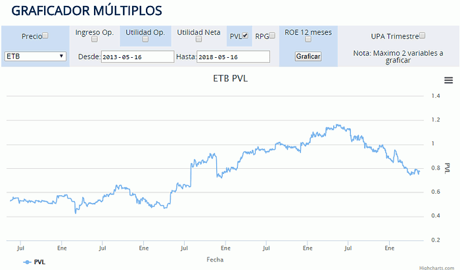
Task: Enable the UPA Trimestre checkbox
Action: (x=422, y=35)
